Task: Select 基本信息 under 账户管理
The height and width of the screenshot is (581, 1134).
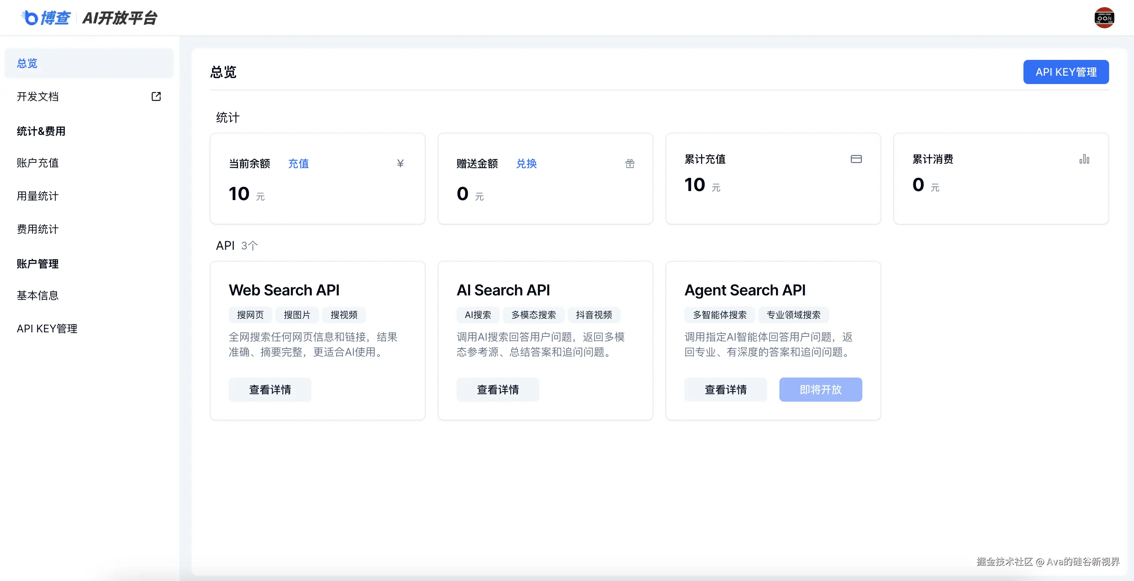Action: pyautogui.click(x=38, y=295)
